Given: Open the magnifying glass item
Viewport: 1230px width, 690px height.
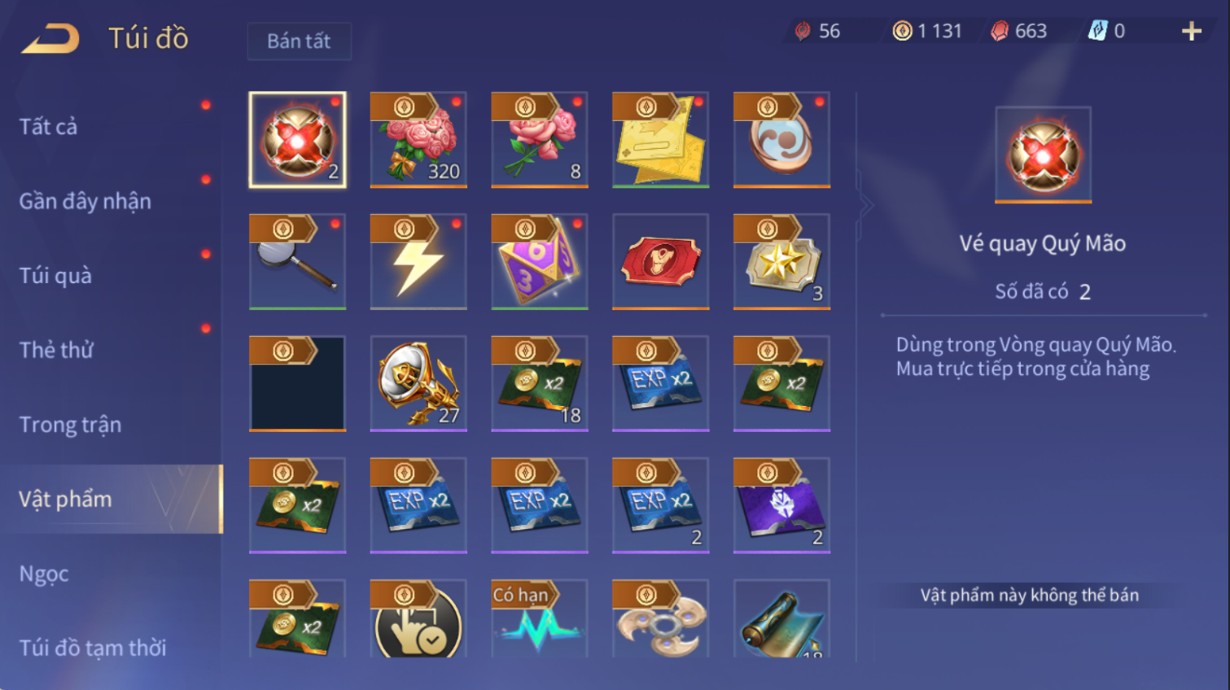Looking at the screenshot, I should pos(297,262).
